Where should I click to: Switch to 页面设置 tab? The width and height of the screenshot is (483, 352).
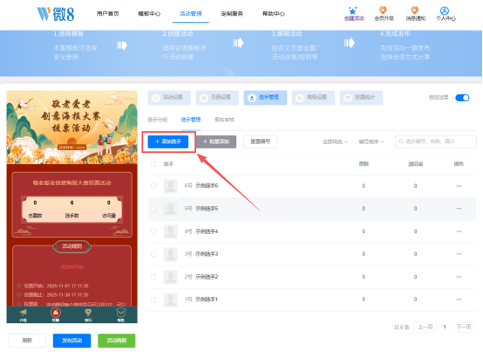click(217, 98)
